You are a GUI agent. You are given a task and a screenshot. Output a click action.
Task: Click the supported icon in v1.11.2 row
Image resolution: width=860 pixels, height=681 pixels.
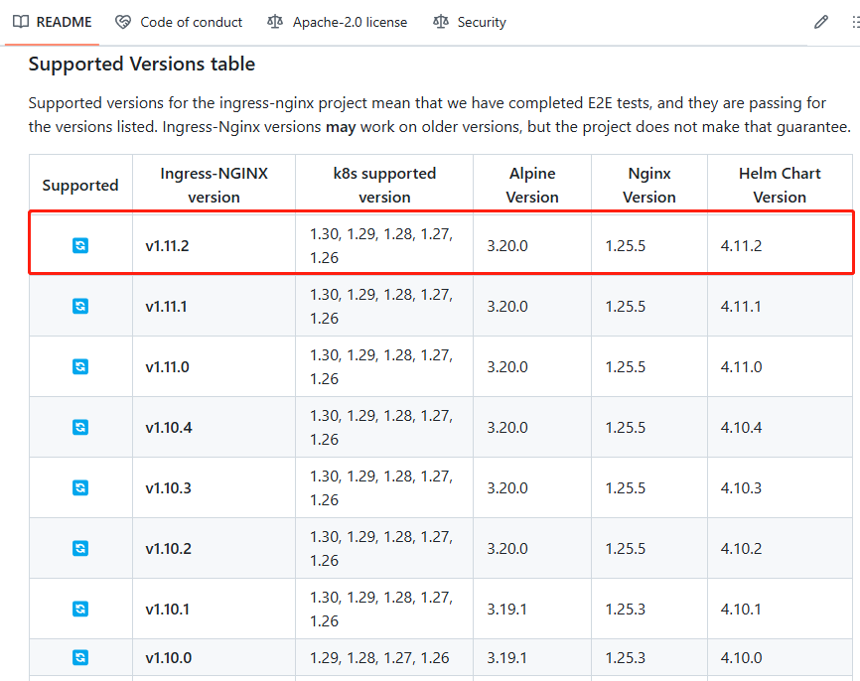pos(80,245)
